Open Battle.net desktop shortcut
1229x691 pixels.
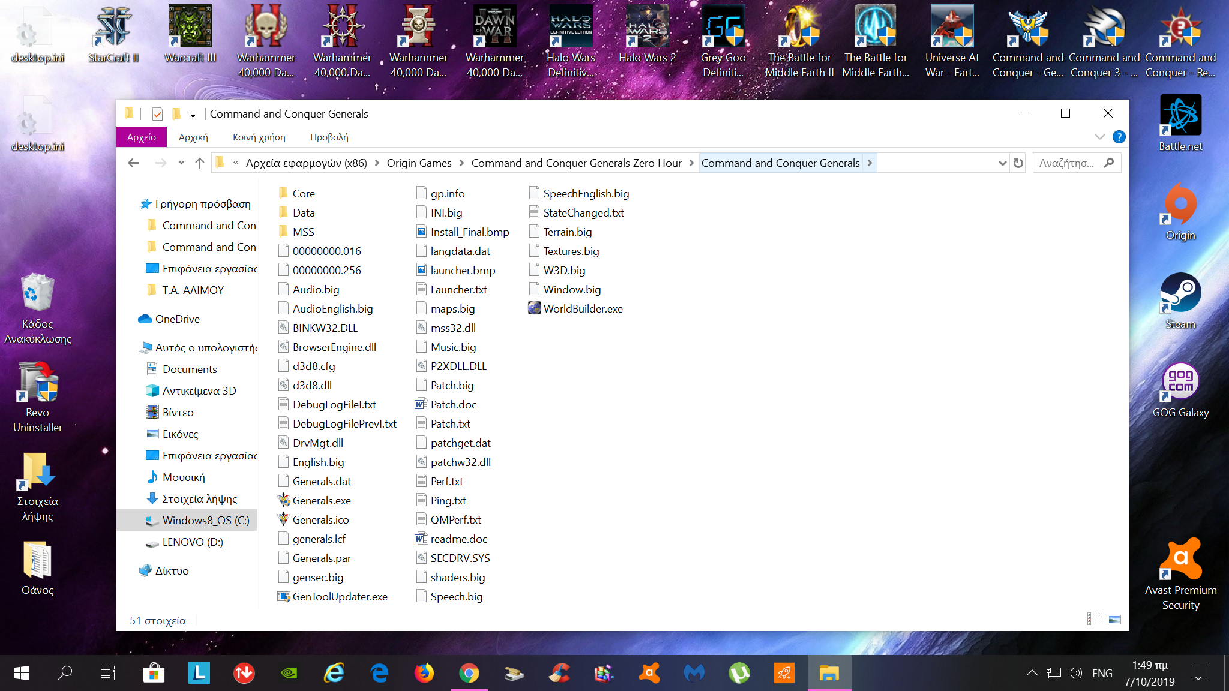(1180, 123)
